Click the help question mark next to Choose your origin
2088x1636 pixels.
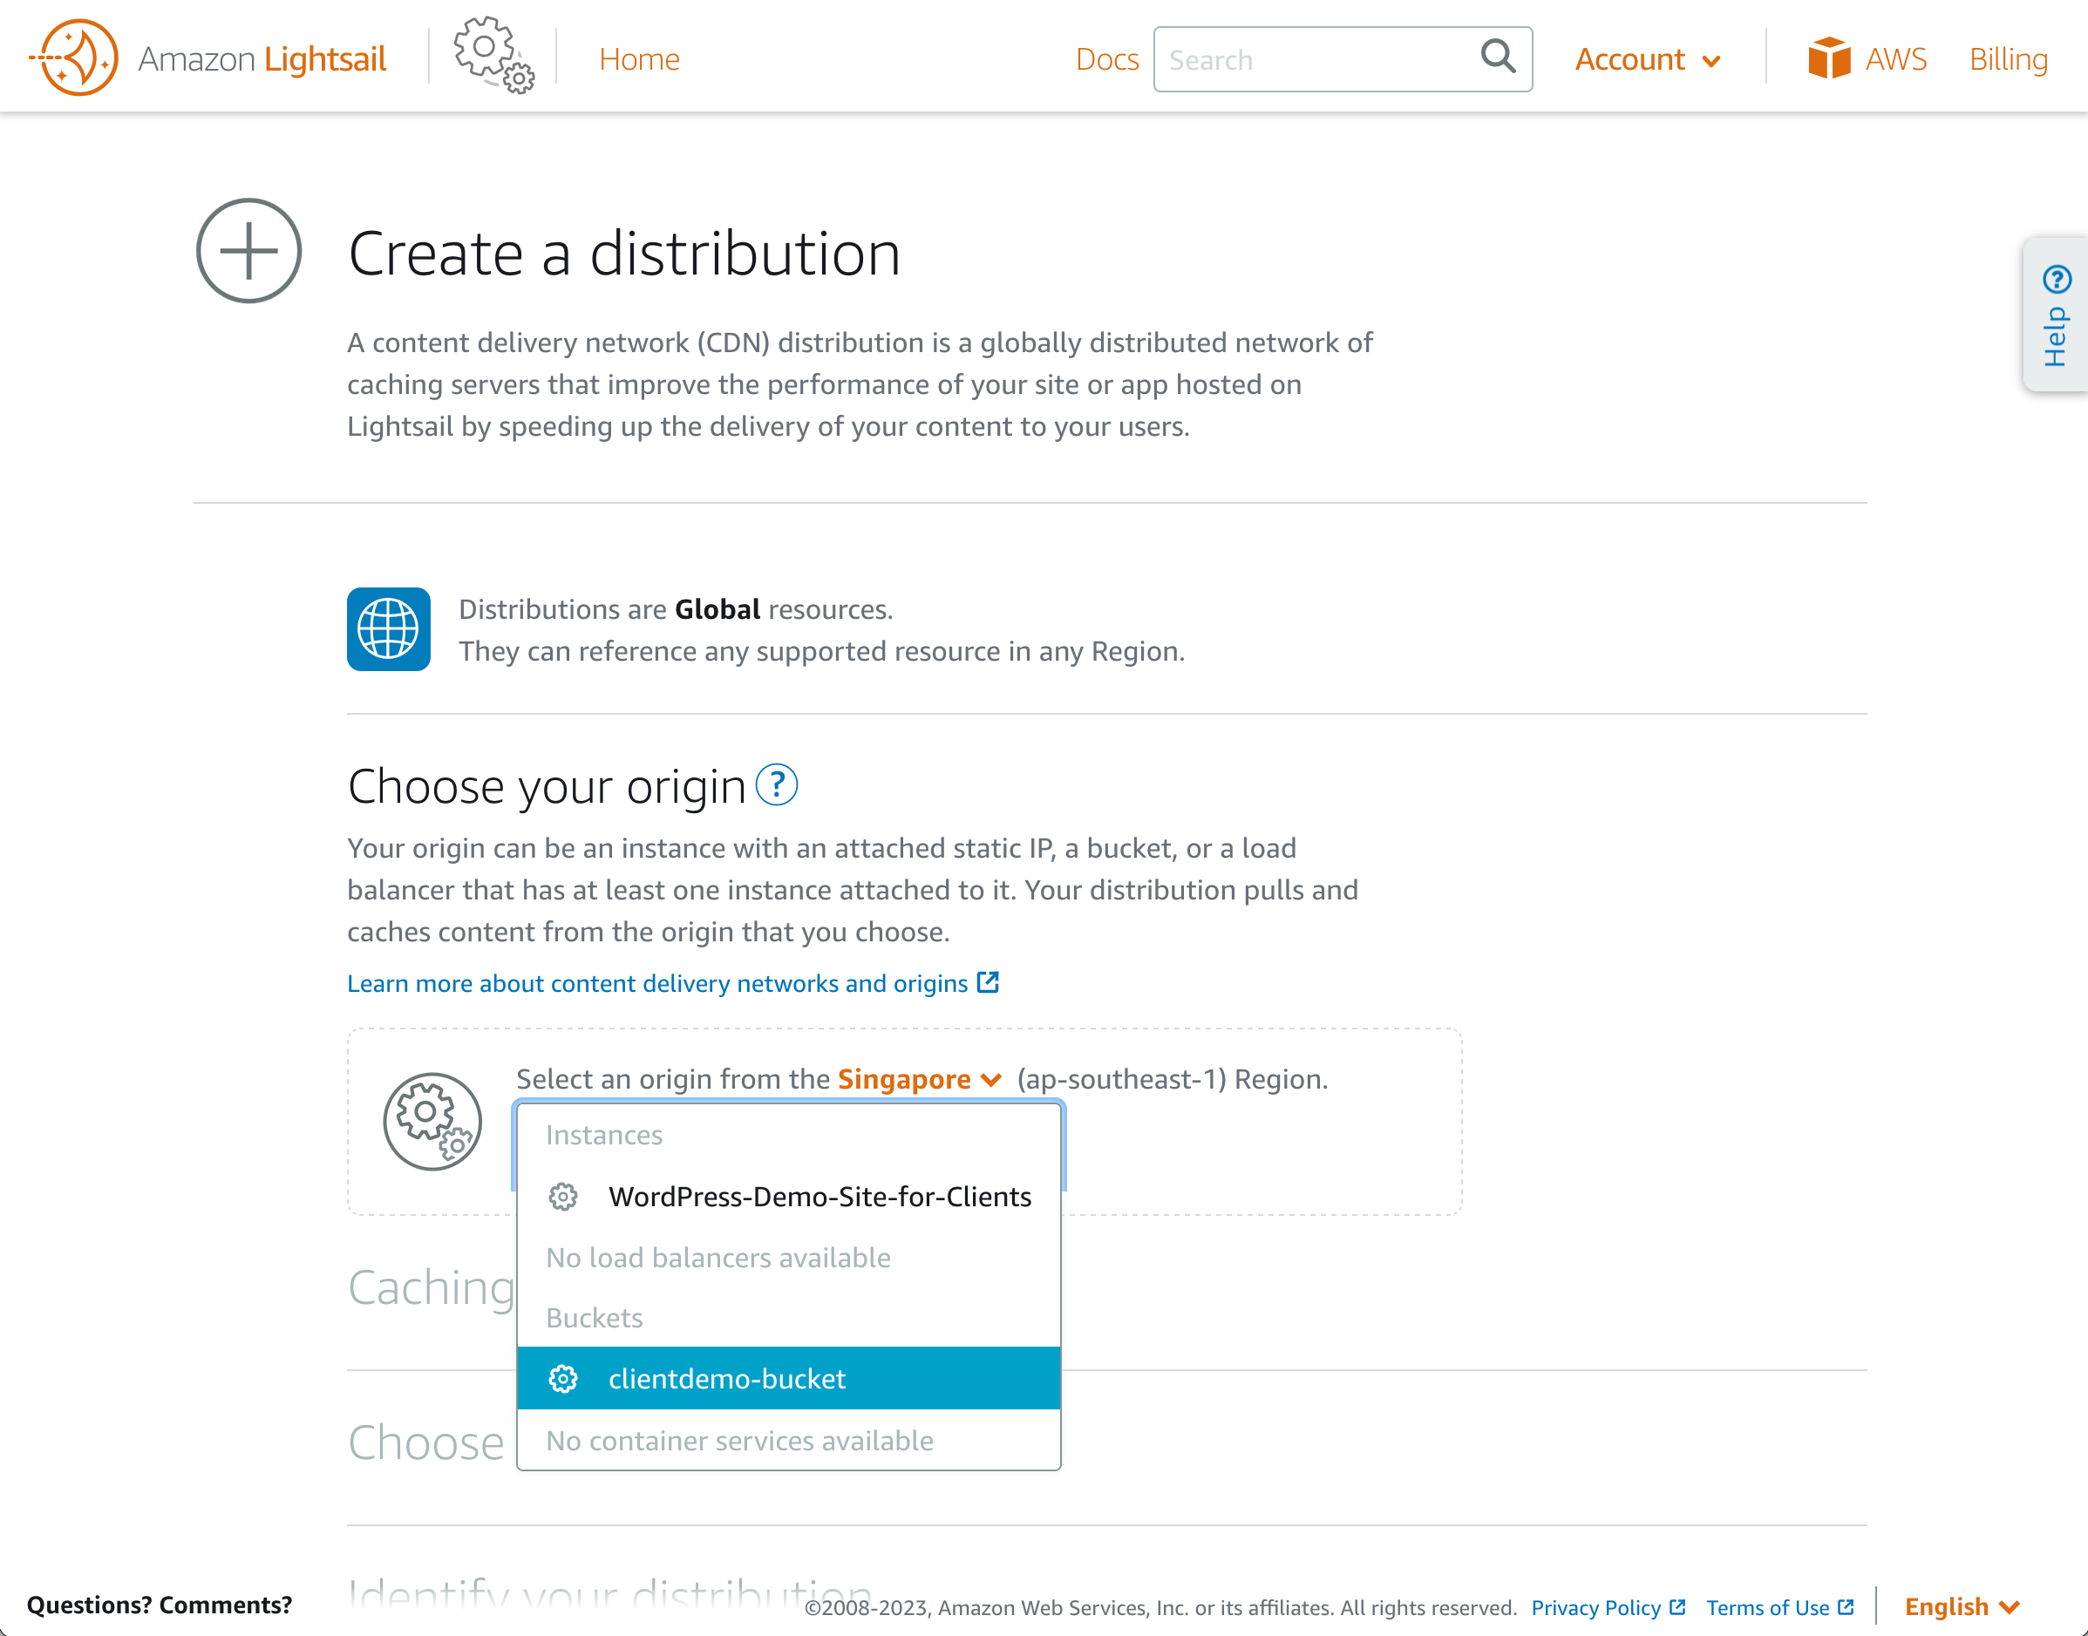click(x=778, y=785)
